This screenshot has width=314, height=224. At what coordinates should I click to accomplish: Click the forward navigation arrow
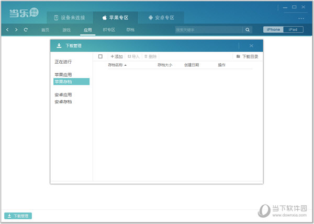coord(16,30)
